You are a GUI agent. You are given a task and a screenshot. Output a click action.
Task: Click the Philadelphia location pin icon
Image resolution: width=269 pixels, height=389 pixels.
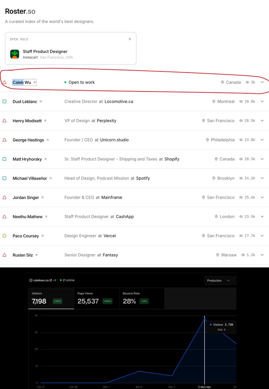point(208,140)
